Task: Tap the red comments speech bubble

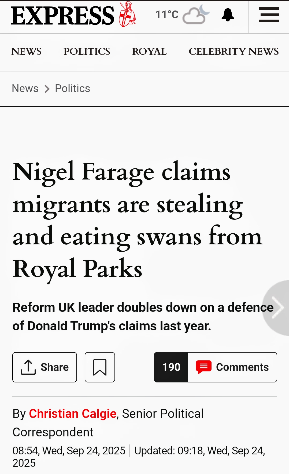Action: click(204, 367)
